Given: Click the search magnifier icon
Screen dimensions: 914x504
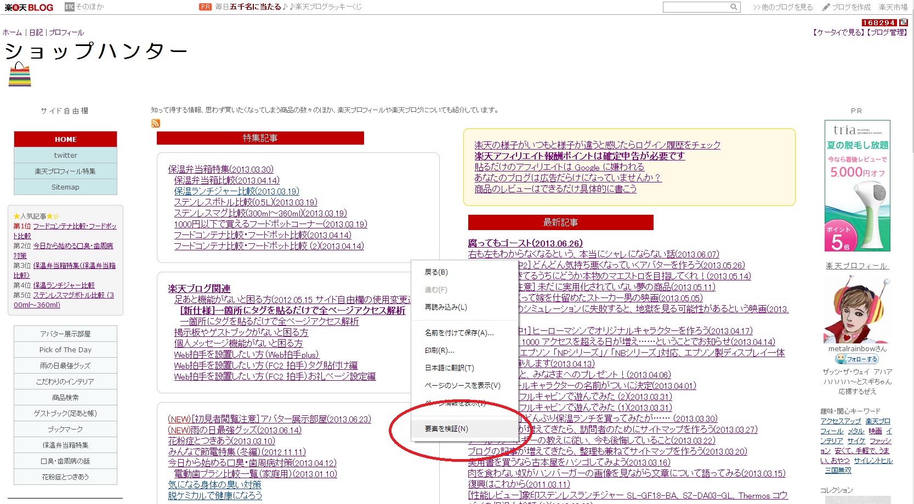Looking at the screenshot, I should click(734, 7).
